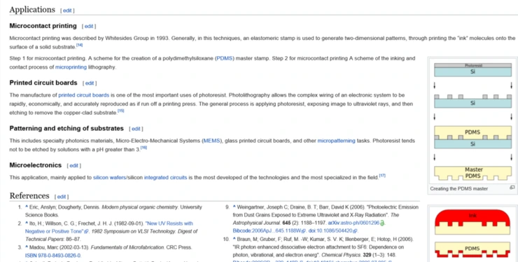This screenshot has width=518, height=262.
Task: Click the 'Printed circuit boards' heading text
Action: 43,83
